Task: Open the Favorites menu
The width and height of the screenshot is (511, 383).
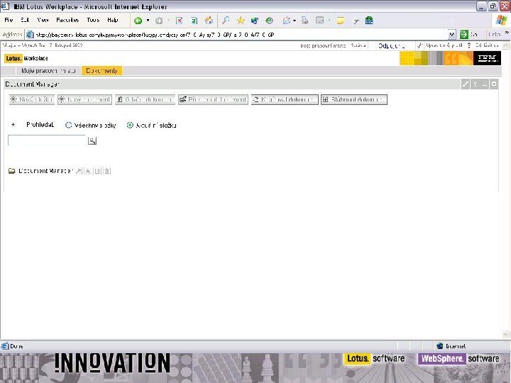Action: point(67,20)
